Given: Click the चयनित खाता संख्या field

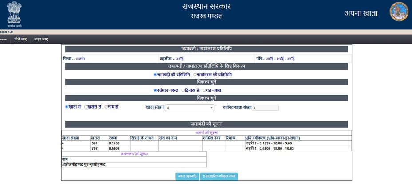Looking at the screenshot, I should [265, 108].
